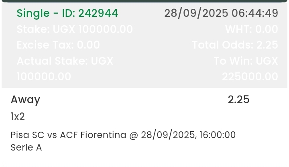The width and height of the screenshot is (289, 167).
Task: Click the Excise Tax: 0.00 line
Action: [58, 45]
